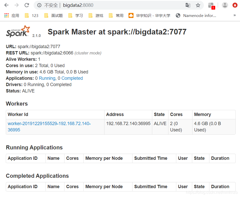Open the 学习 bookmark folder
This screenshot has height=197, width=240.
point(75,15)
